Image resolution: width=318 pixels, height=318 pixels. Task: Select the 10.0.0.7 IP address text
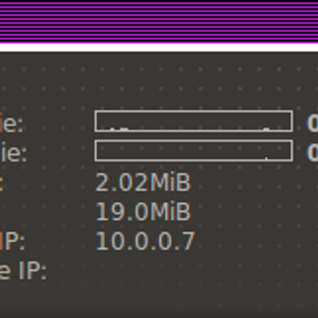[x=145, y=241]
